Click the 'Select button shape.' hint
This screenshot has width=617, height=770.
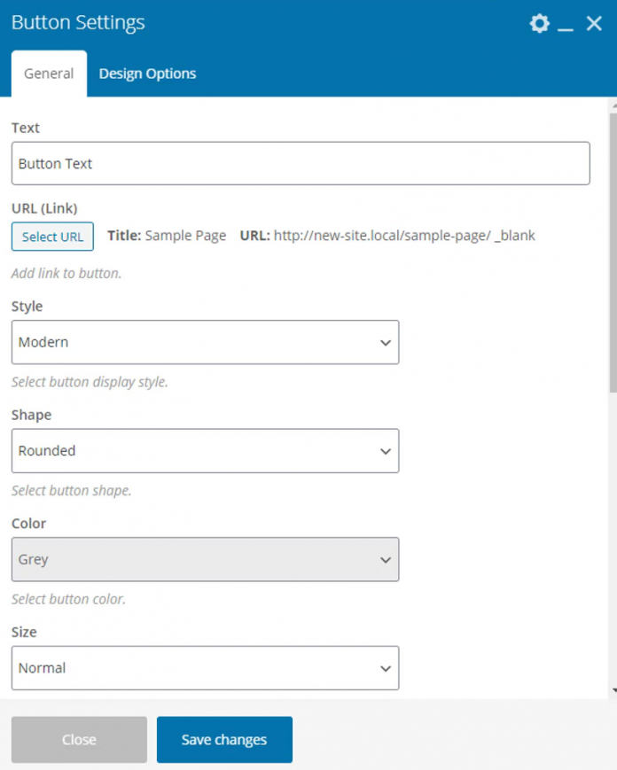pos(72,491)
